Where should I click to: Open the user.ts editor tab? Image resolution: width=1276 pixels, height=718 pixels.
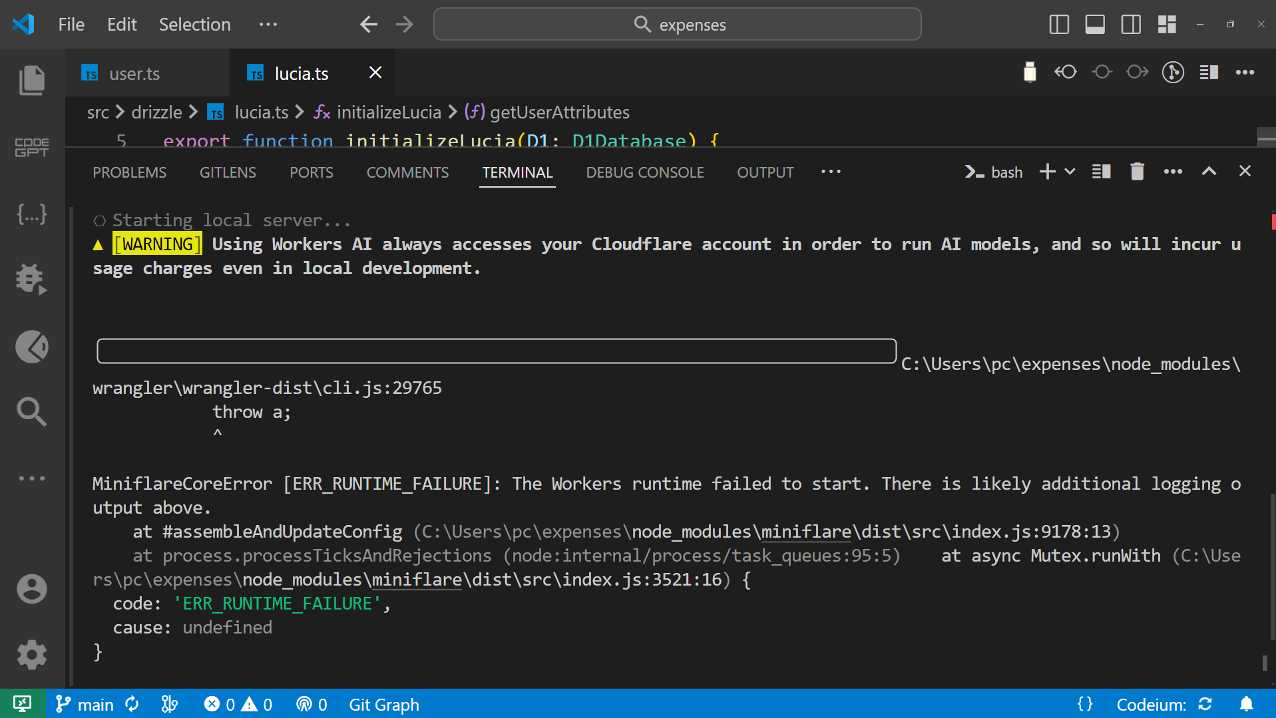(x=134, y=73)
